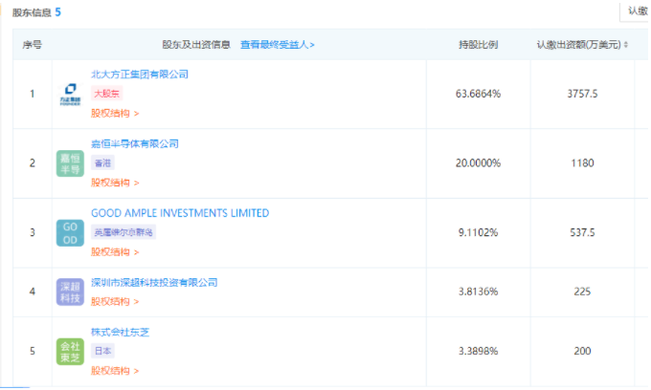Click the 会社东芝 green logo icon
Image resolution: width=651 pixels, height=390 pixels.
(x=70, y=352)
